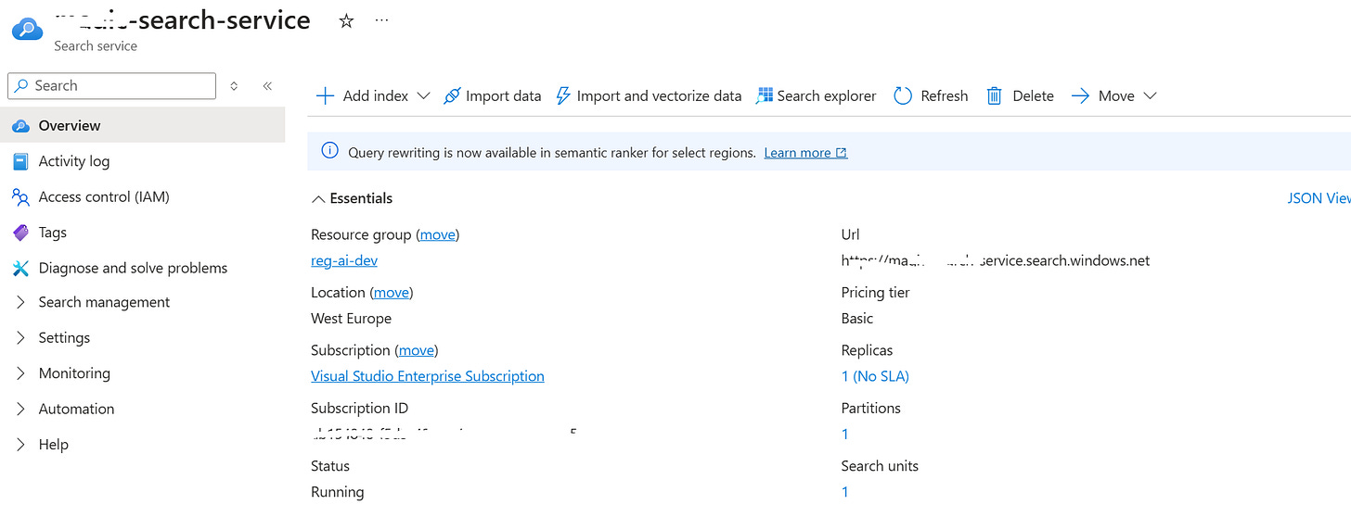This screenshot has width=1351, height=517.
Task: Click Import data in the toolbar
Action: [503, 95]
